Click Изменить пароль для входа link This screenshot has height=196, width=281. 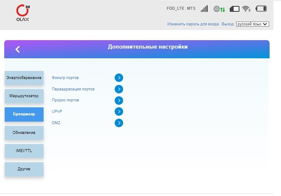point(193,24)
